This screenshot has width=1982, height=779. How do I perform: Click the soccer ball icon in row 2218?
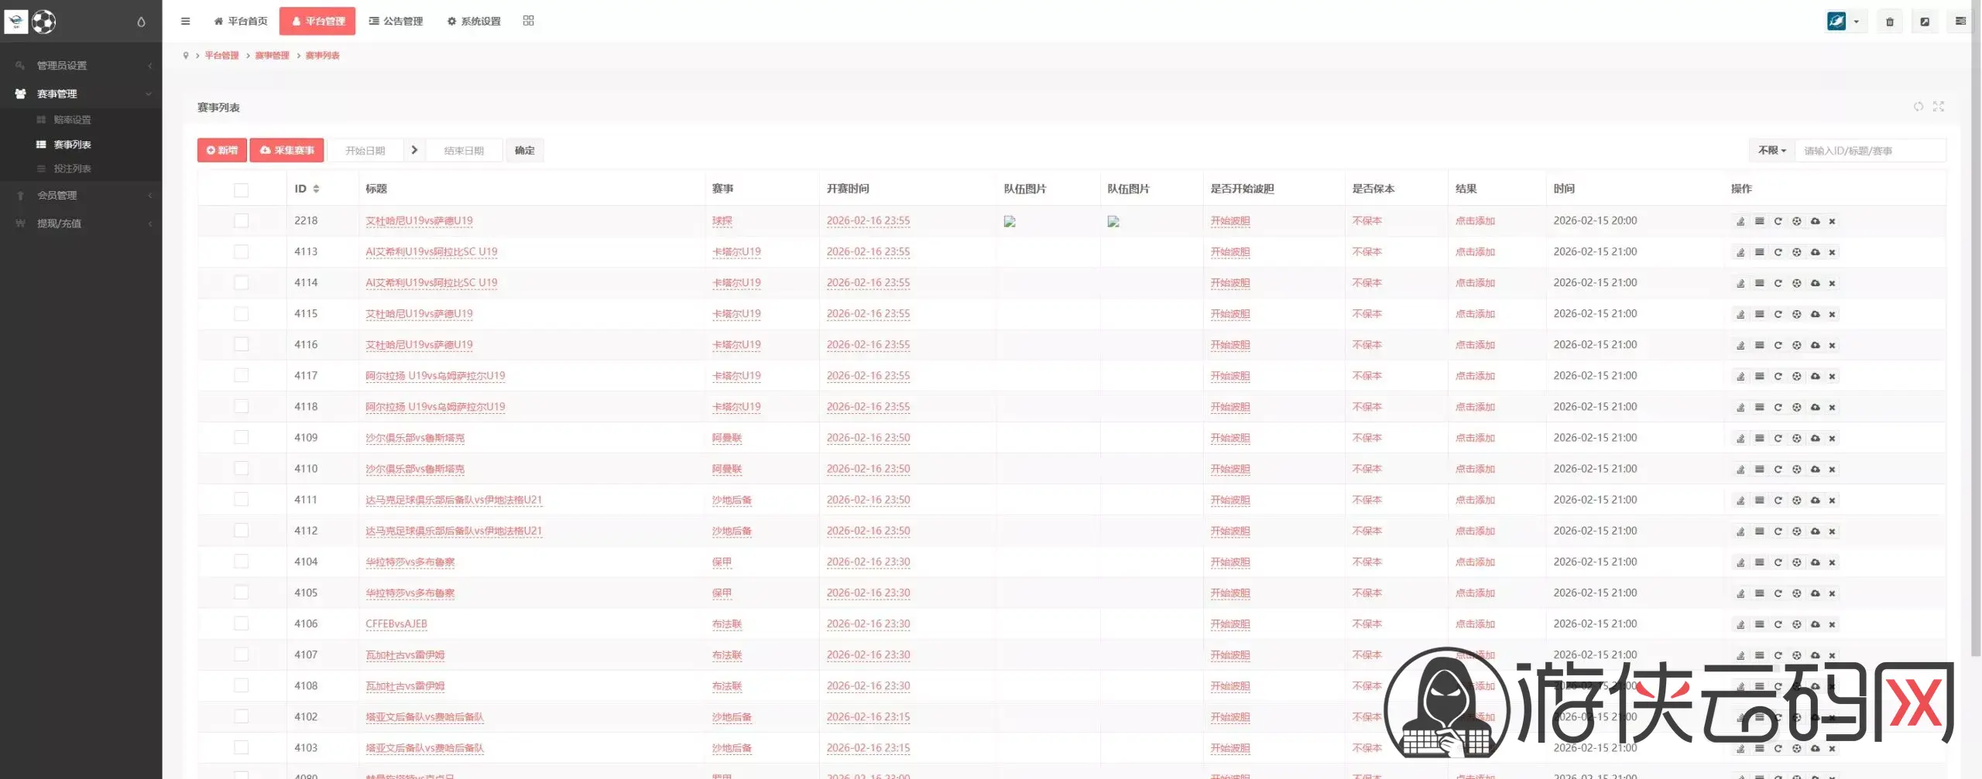(x=1796, y=221)
